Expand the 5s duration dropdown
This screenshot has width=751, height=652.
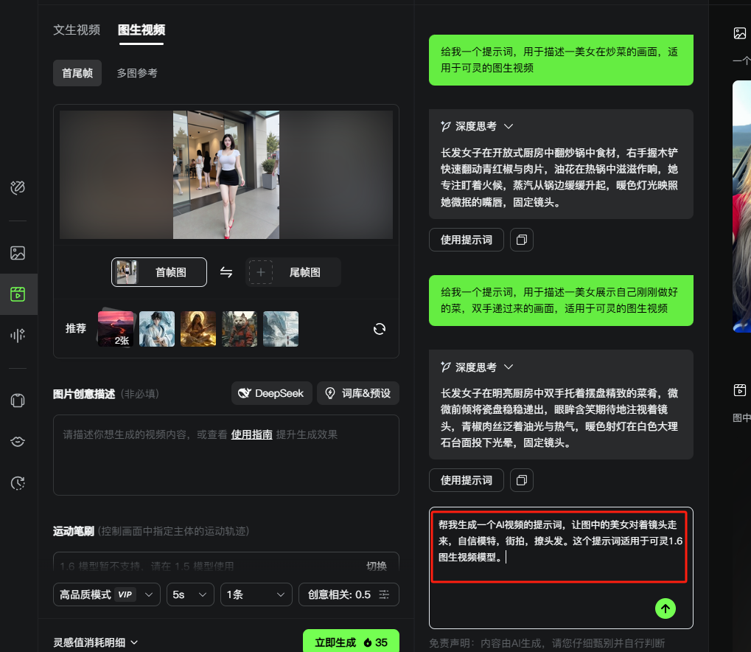189,594
